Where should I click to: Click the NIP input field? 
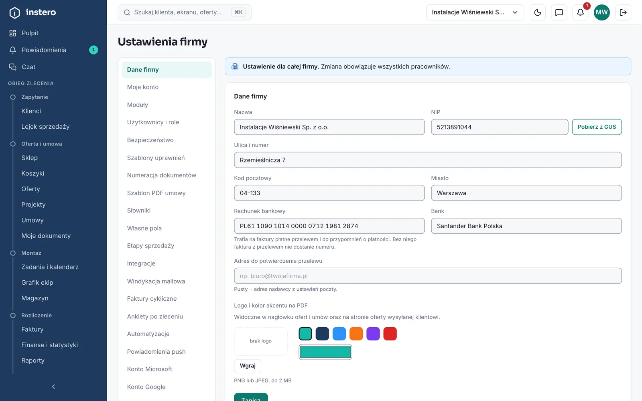pyautogui.click(x=500, y=127)
